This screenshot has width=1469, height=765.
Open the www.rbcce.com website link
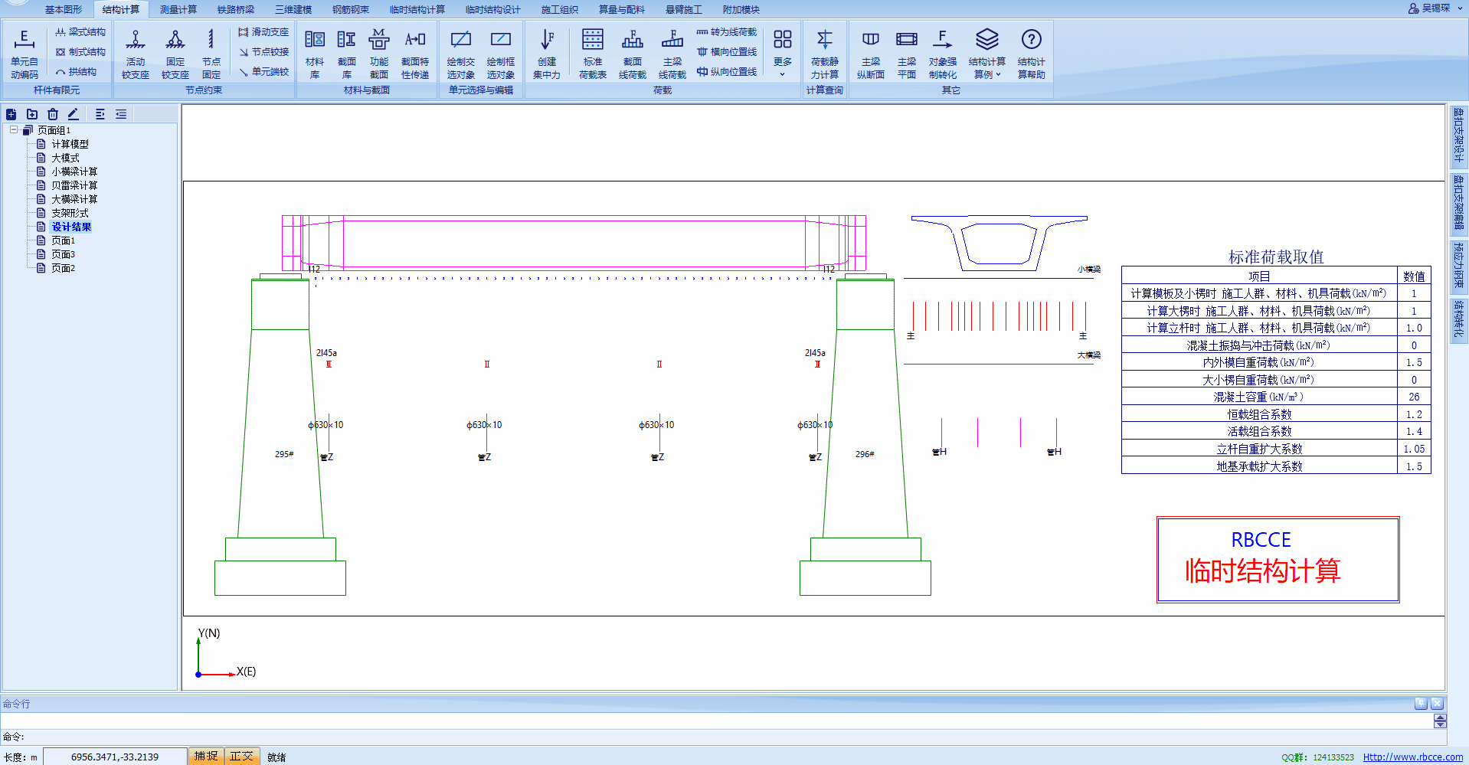pyautogui.click(x=1412, y=757)
